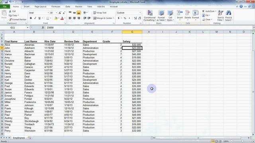Apply Percent Style
The height and width of the screenshot is (143, 255).
125,18
